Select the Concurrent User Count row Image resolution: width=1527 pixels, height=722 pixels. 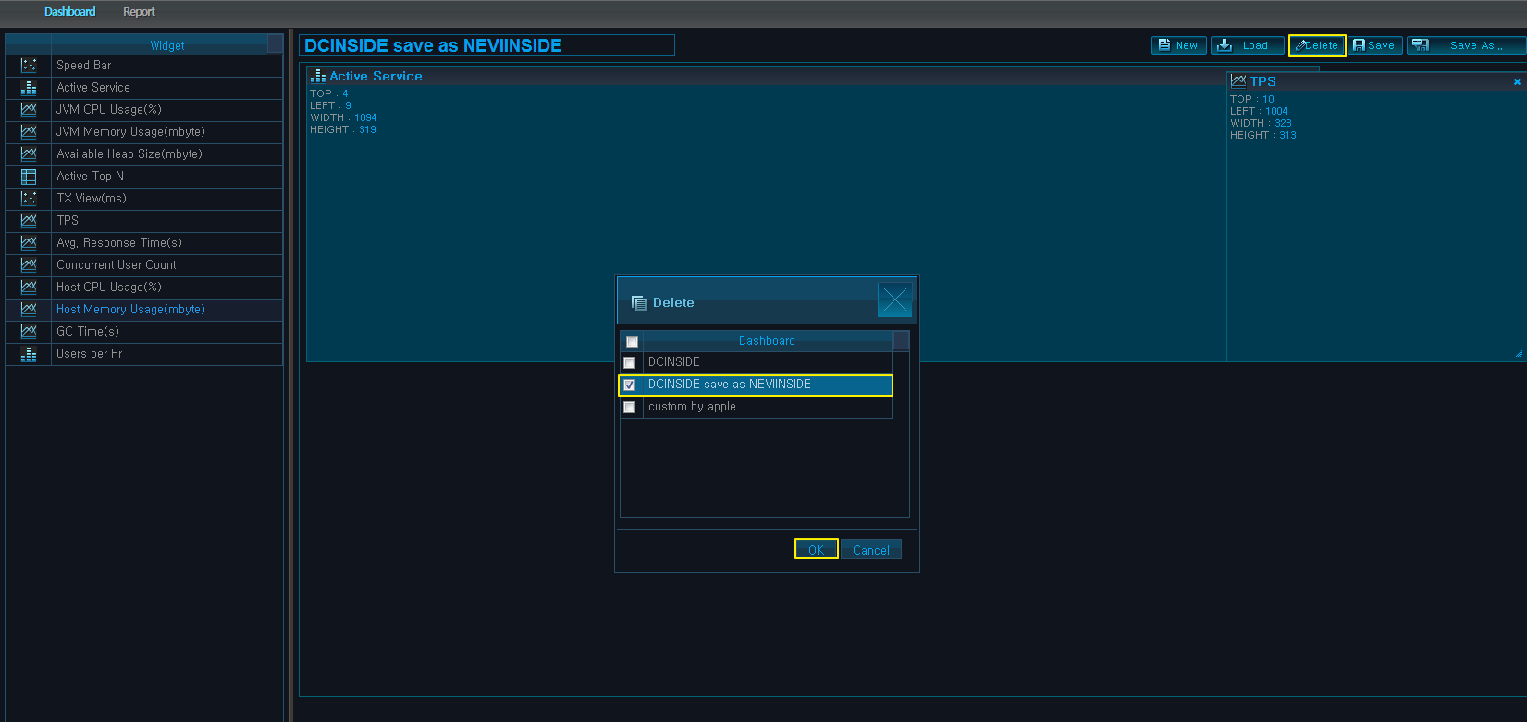(144, 265)
